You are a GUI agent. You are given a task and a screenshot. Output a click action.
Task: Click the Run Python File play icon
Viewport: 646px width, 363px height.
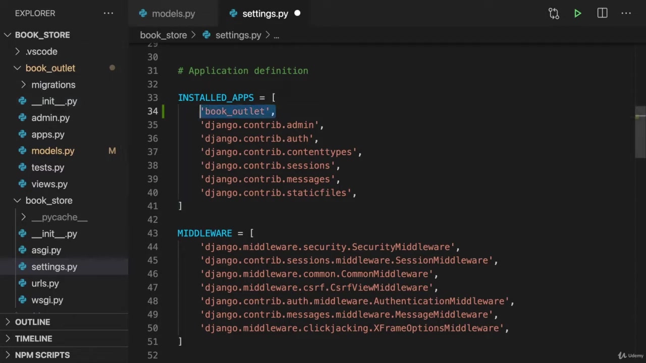[577, 14]
